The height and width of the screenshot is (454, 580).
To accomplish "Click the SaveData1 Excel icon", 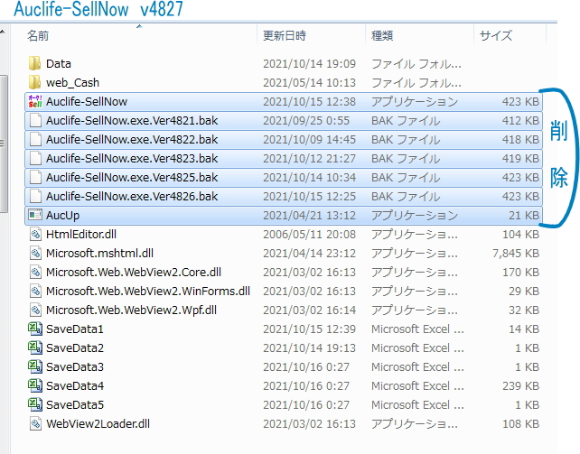I will coord(35,329).
